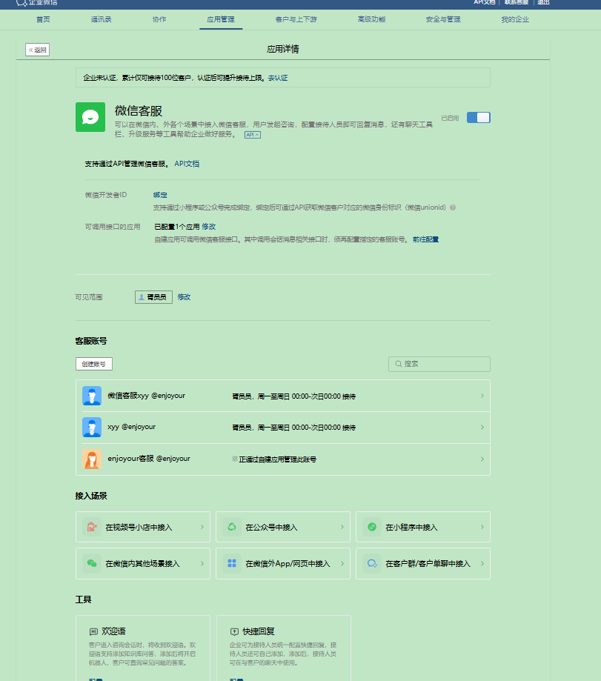This screenshot has width=601, height=681.
Task: Click the 在小程序中接入 mini-program icon
Action: [x=372, y=527]
